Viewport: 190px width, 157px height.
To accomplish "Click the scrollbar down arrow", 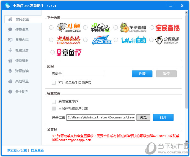I will pos(187,142).
